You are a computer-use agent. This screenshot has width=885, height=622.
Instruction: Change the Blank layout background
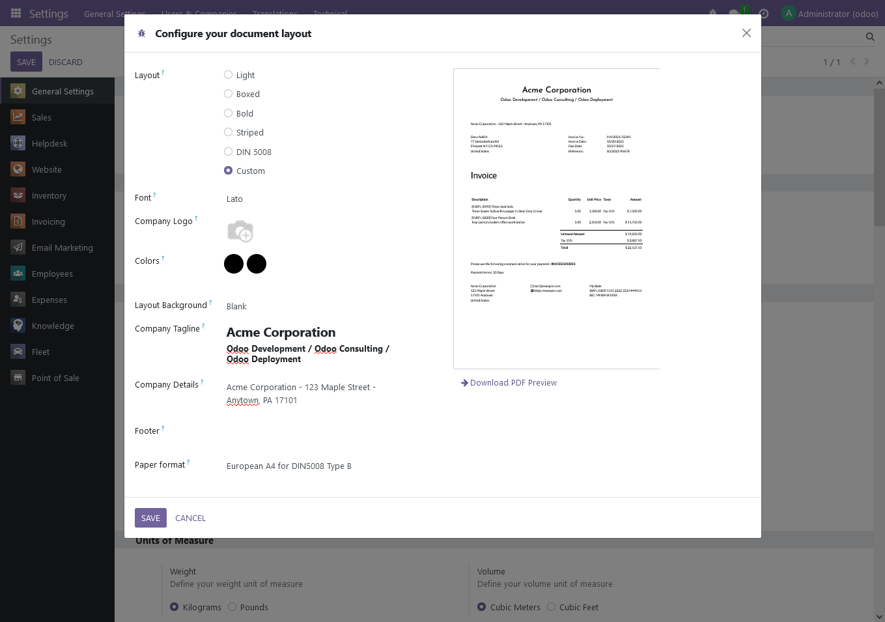(236, 306)
